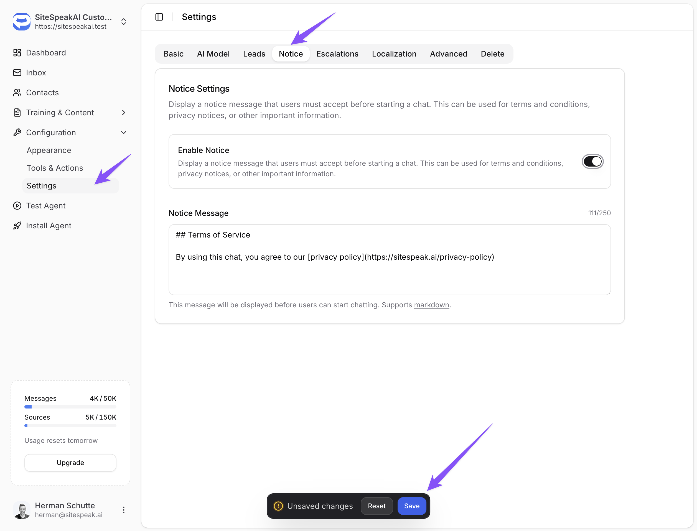Expand Training & Content chevron

pos(124,113)
